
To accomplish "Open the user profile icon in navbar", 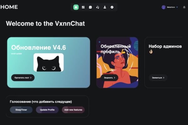I will coord(105,7).
